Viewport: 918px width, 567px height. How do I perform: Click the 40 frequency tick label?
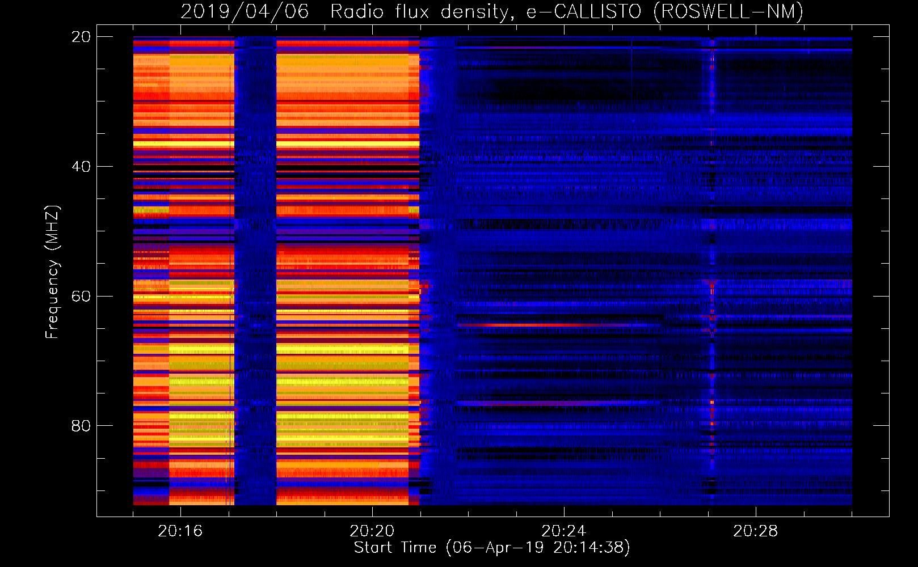pos(81,166)
